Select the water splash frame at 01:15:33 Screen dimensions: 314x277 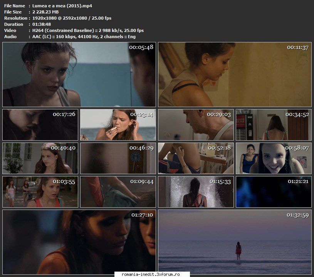click(x=196, y=192)
